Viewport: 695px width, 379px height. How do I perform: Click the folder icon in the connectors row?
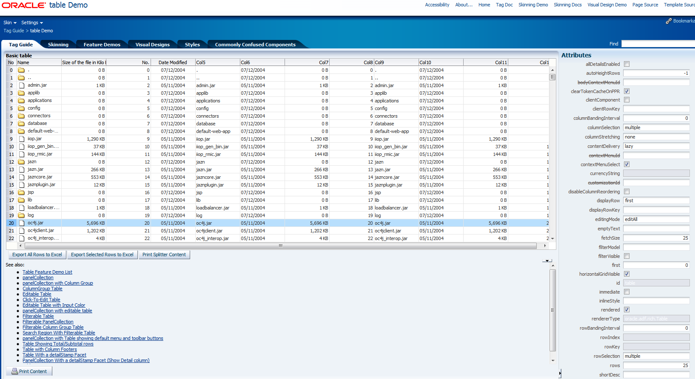(x=21, y=116)
